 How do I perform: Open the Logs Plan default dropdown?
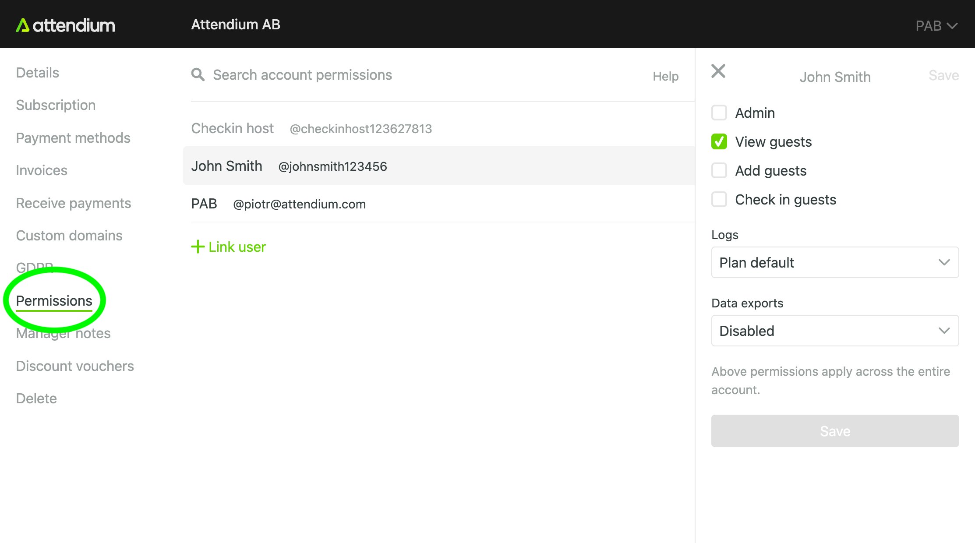[835, 262]
